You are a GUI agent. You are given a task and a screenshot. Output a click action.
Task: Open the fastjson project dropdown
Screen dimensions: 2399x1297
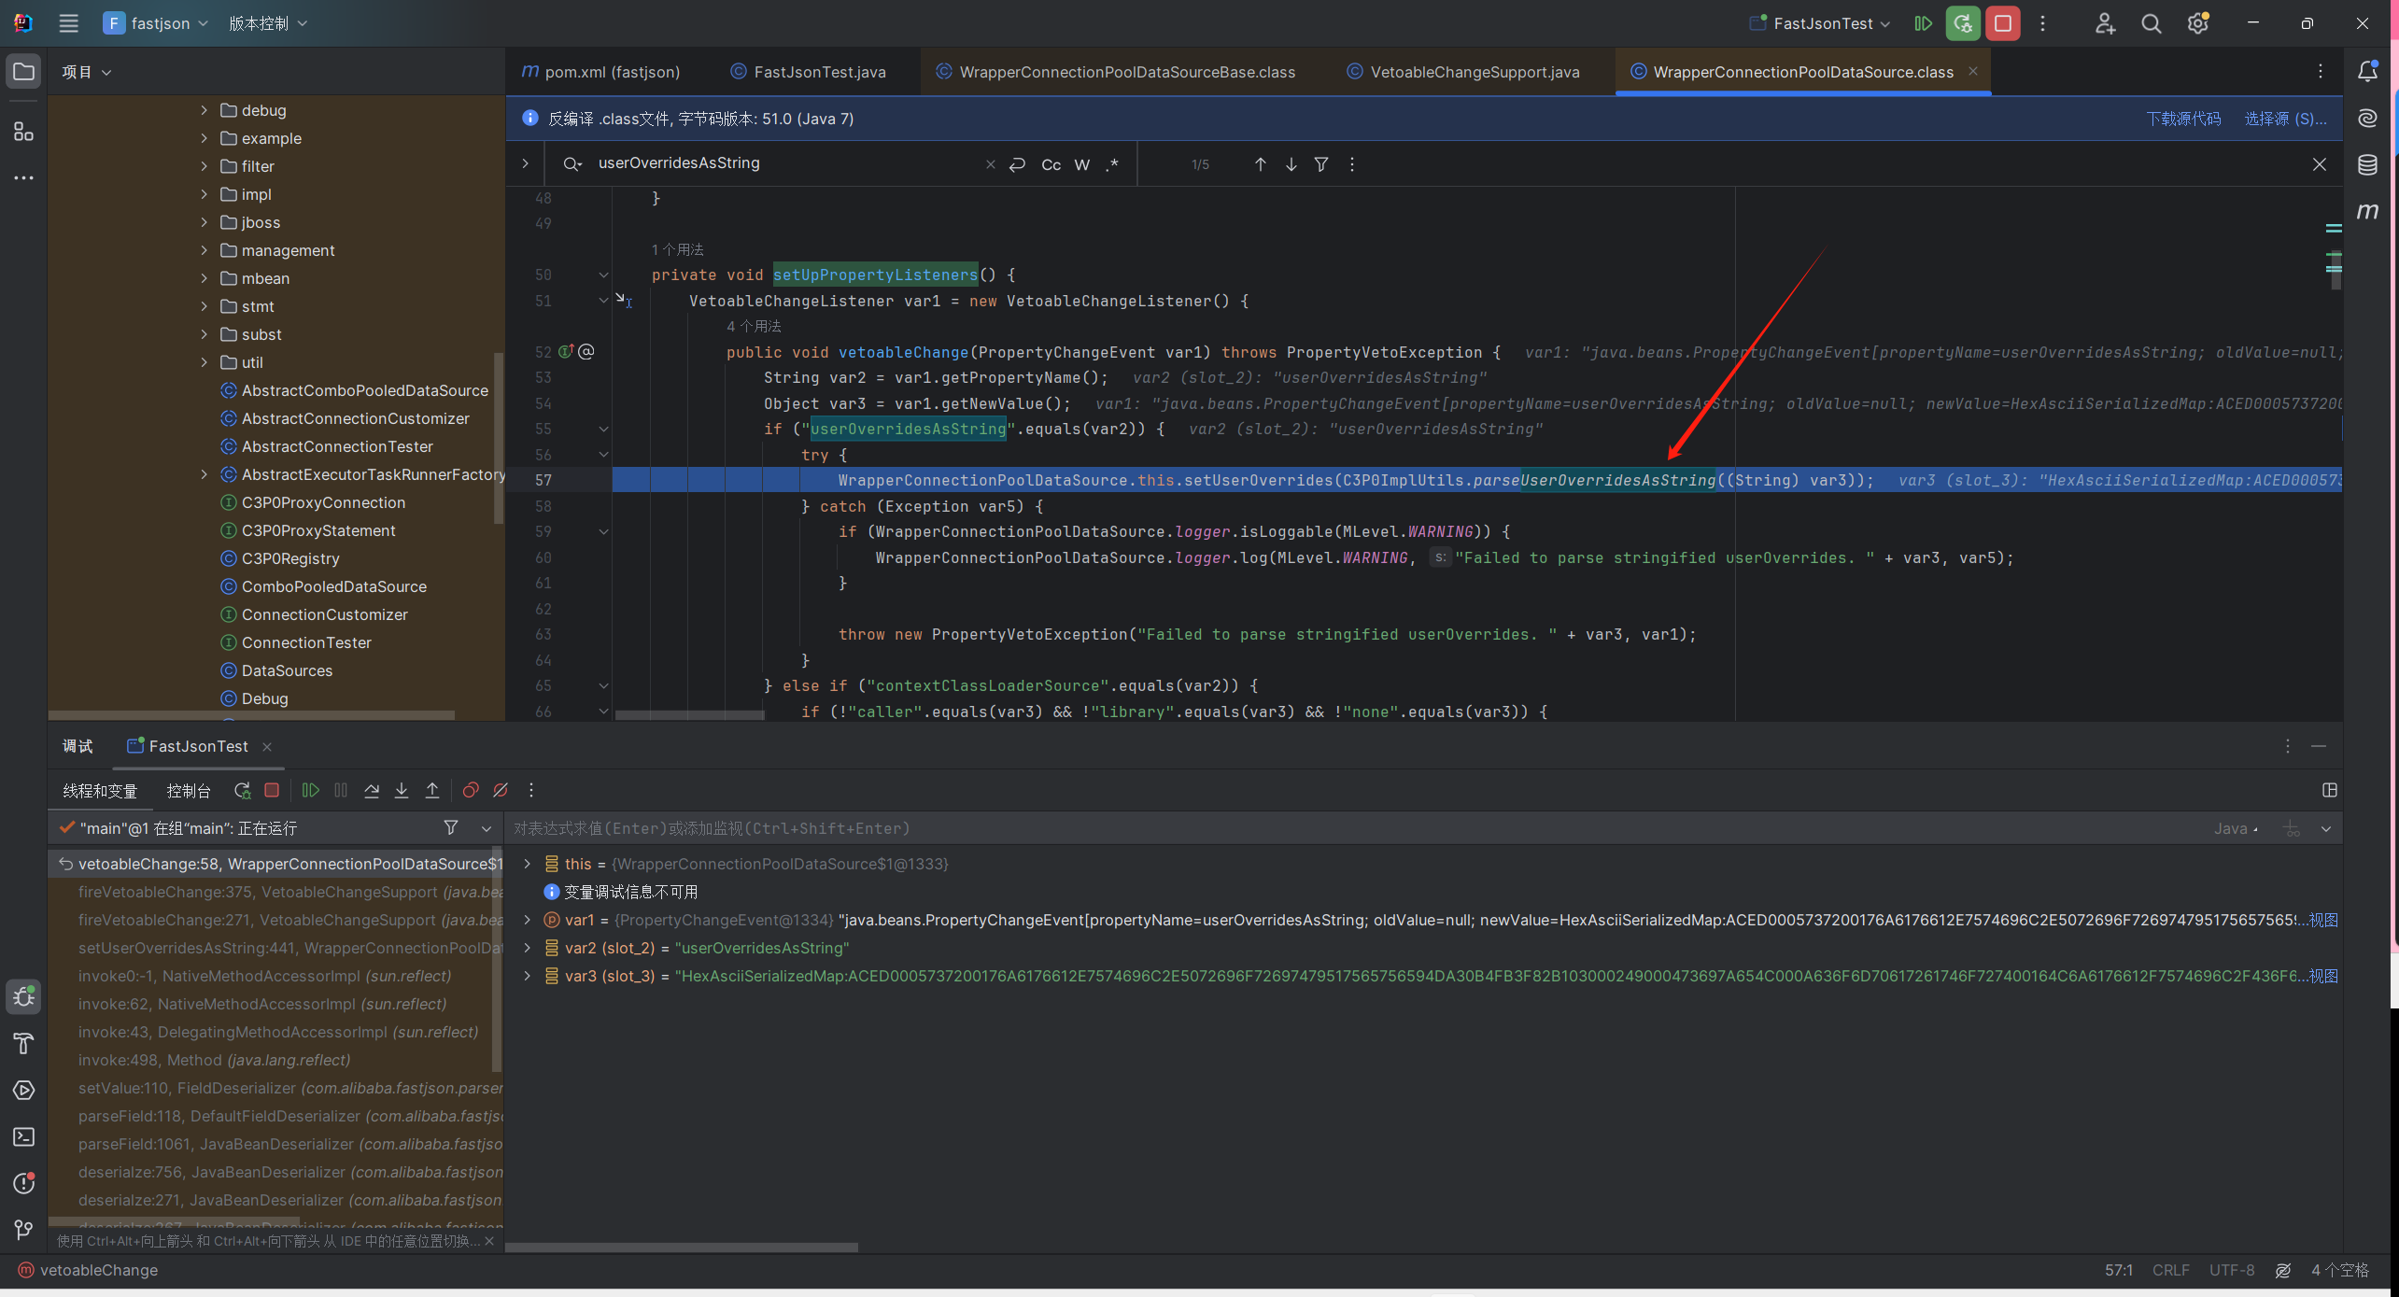point(156,23)
